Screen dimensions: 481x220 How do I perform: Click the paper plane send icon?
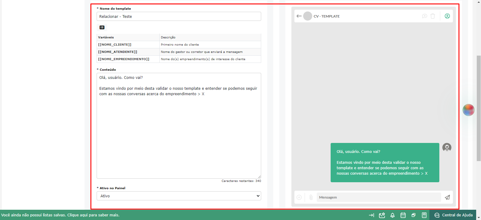(447, 197)
